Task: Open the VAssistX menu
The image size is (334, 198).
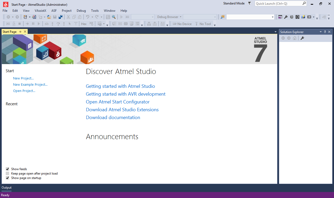Action: pos(40,11)
